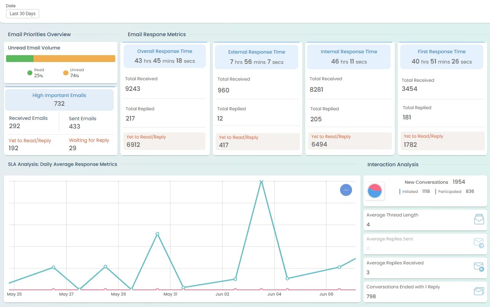The image size is (490, 307).
Task: Click the Average Replies Received incoming mail icon
Action: click(x=479, y=267)
